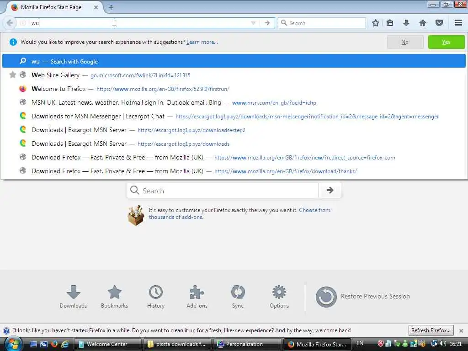Dismiss the refresh Firefox notification bar

click(x=461, y=331)
